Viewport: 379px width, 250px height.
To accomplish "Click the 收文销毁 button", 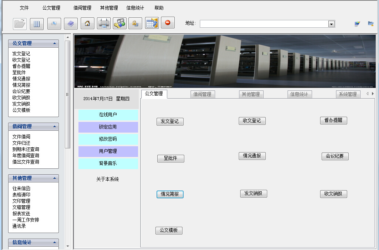I will click(x=333, y=194).
